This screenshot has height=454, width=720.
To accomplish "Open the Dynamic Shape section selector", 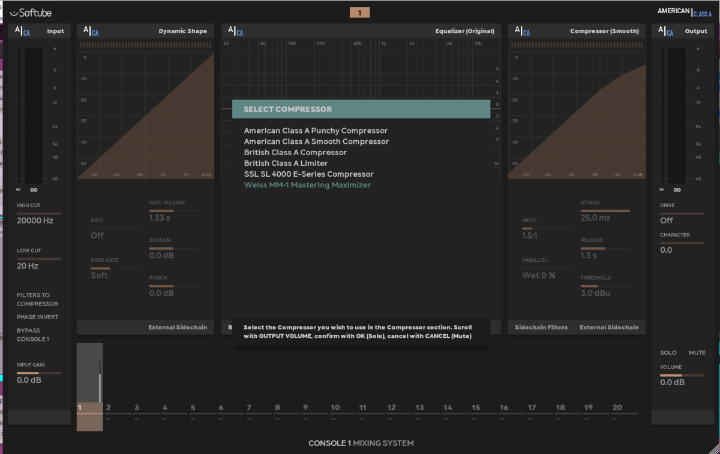I will click(x=182, y=31).
